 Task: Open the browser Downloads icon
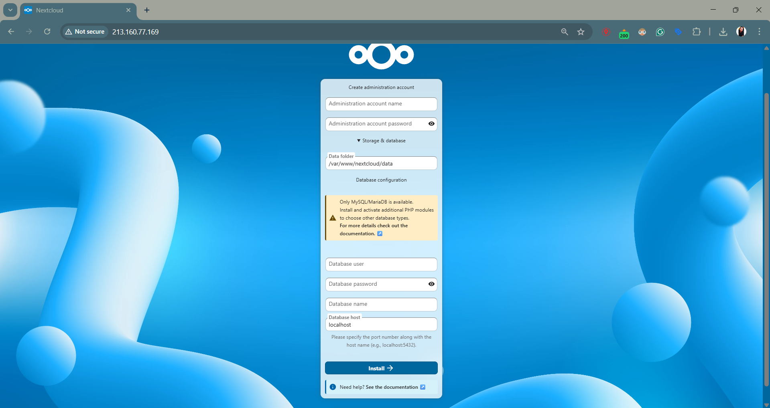click(x=723, y=32)
